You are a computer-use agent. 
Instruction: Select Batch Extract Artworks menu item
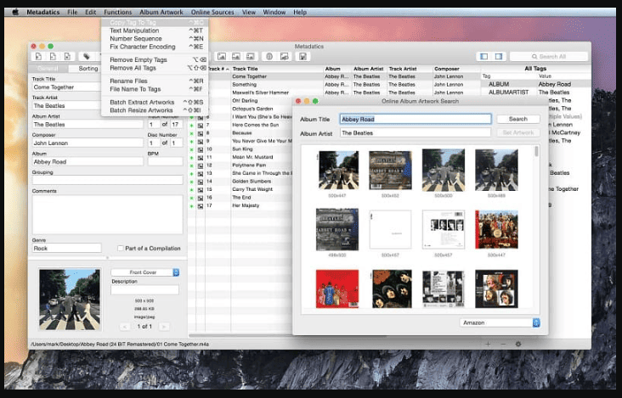(x=155, y=102)
